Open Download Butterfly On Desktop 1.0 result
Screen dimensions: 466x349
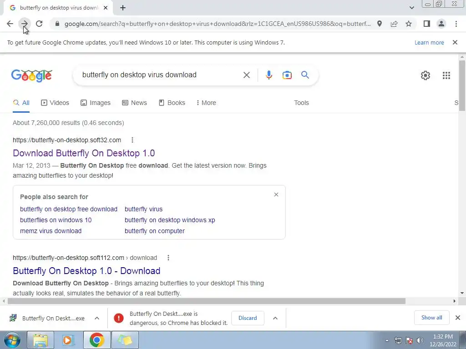click(x=84, y=153)
